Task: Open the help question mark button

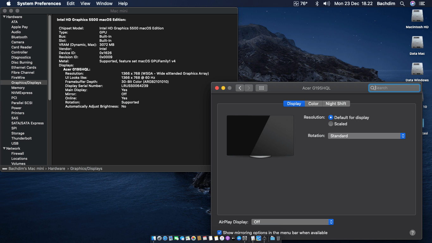Action: [x=412, y=233]
